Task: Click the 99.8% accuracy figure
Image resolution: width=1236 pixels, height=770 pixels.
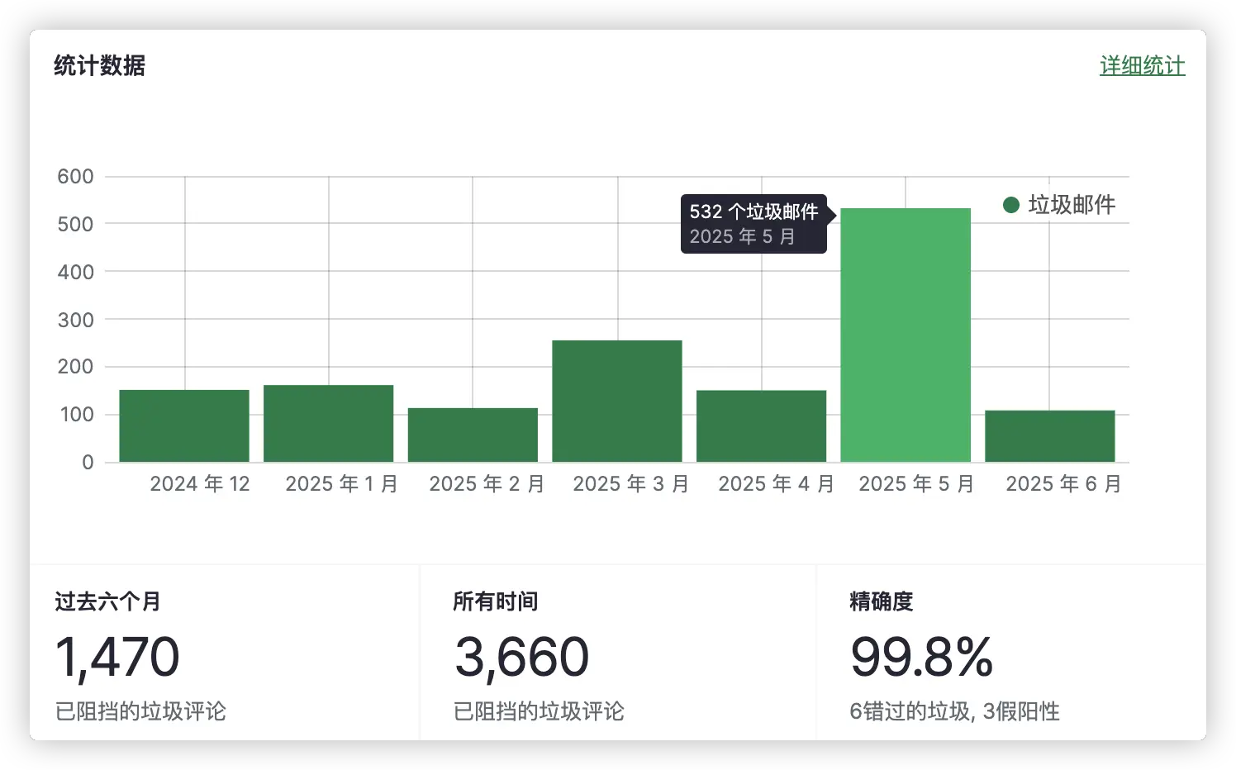Action: (921, 658)
